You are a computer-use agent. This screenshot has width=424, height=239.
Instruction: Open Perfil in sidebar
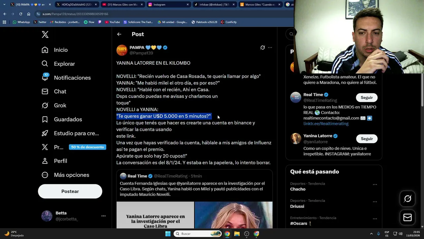54,161
